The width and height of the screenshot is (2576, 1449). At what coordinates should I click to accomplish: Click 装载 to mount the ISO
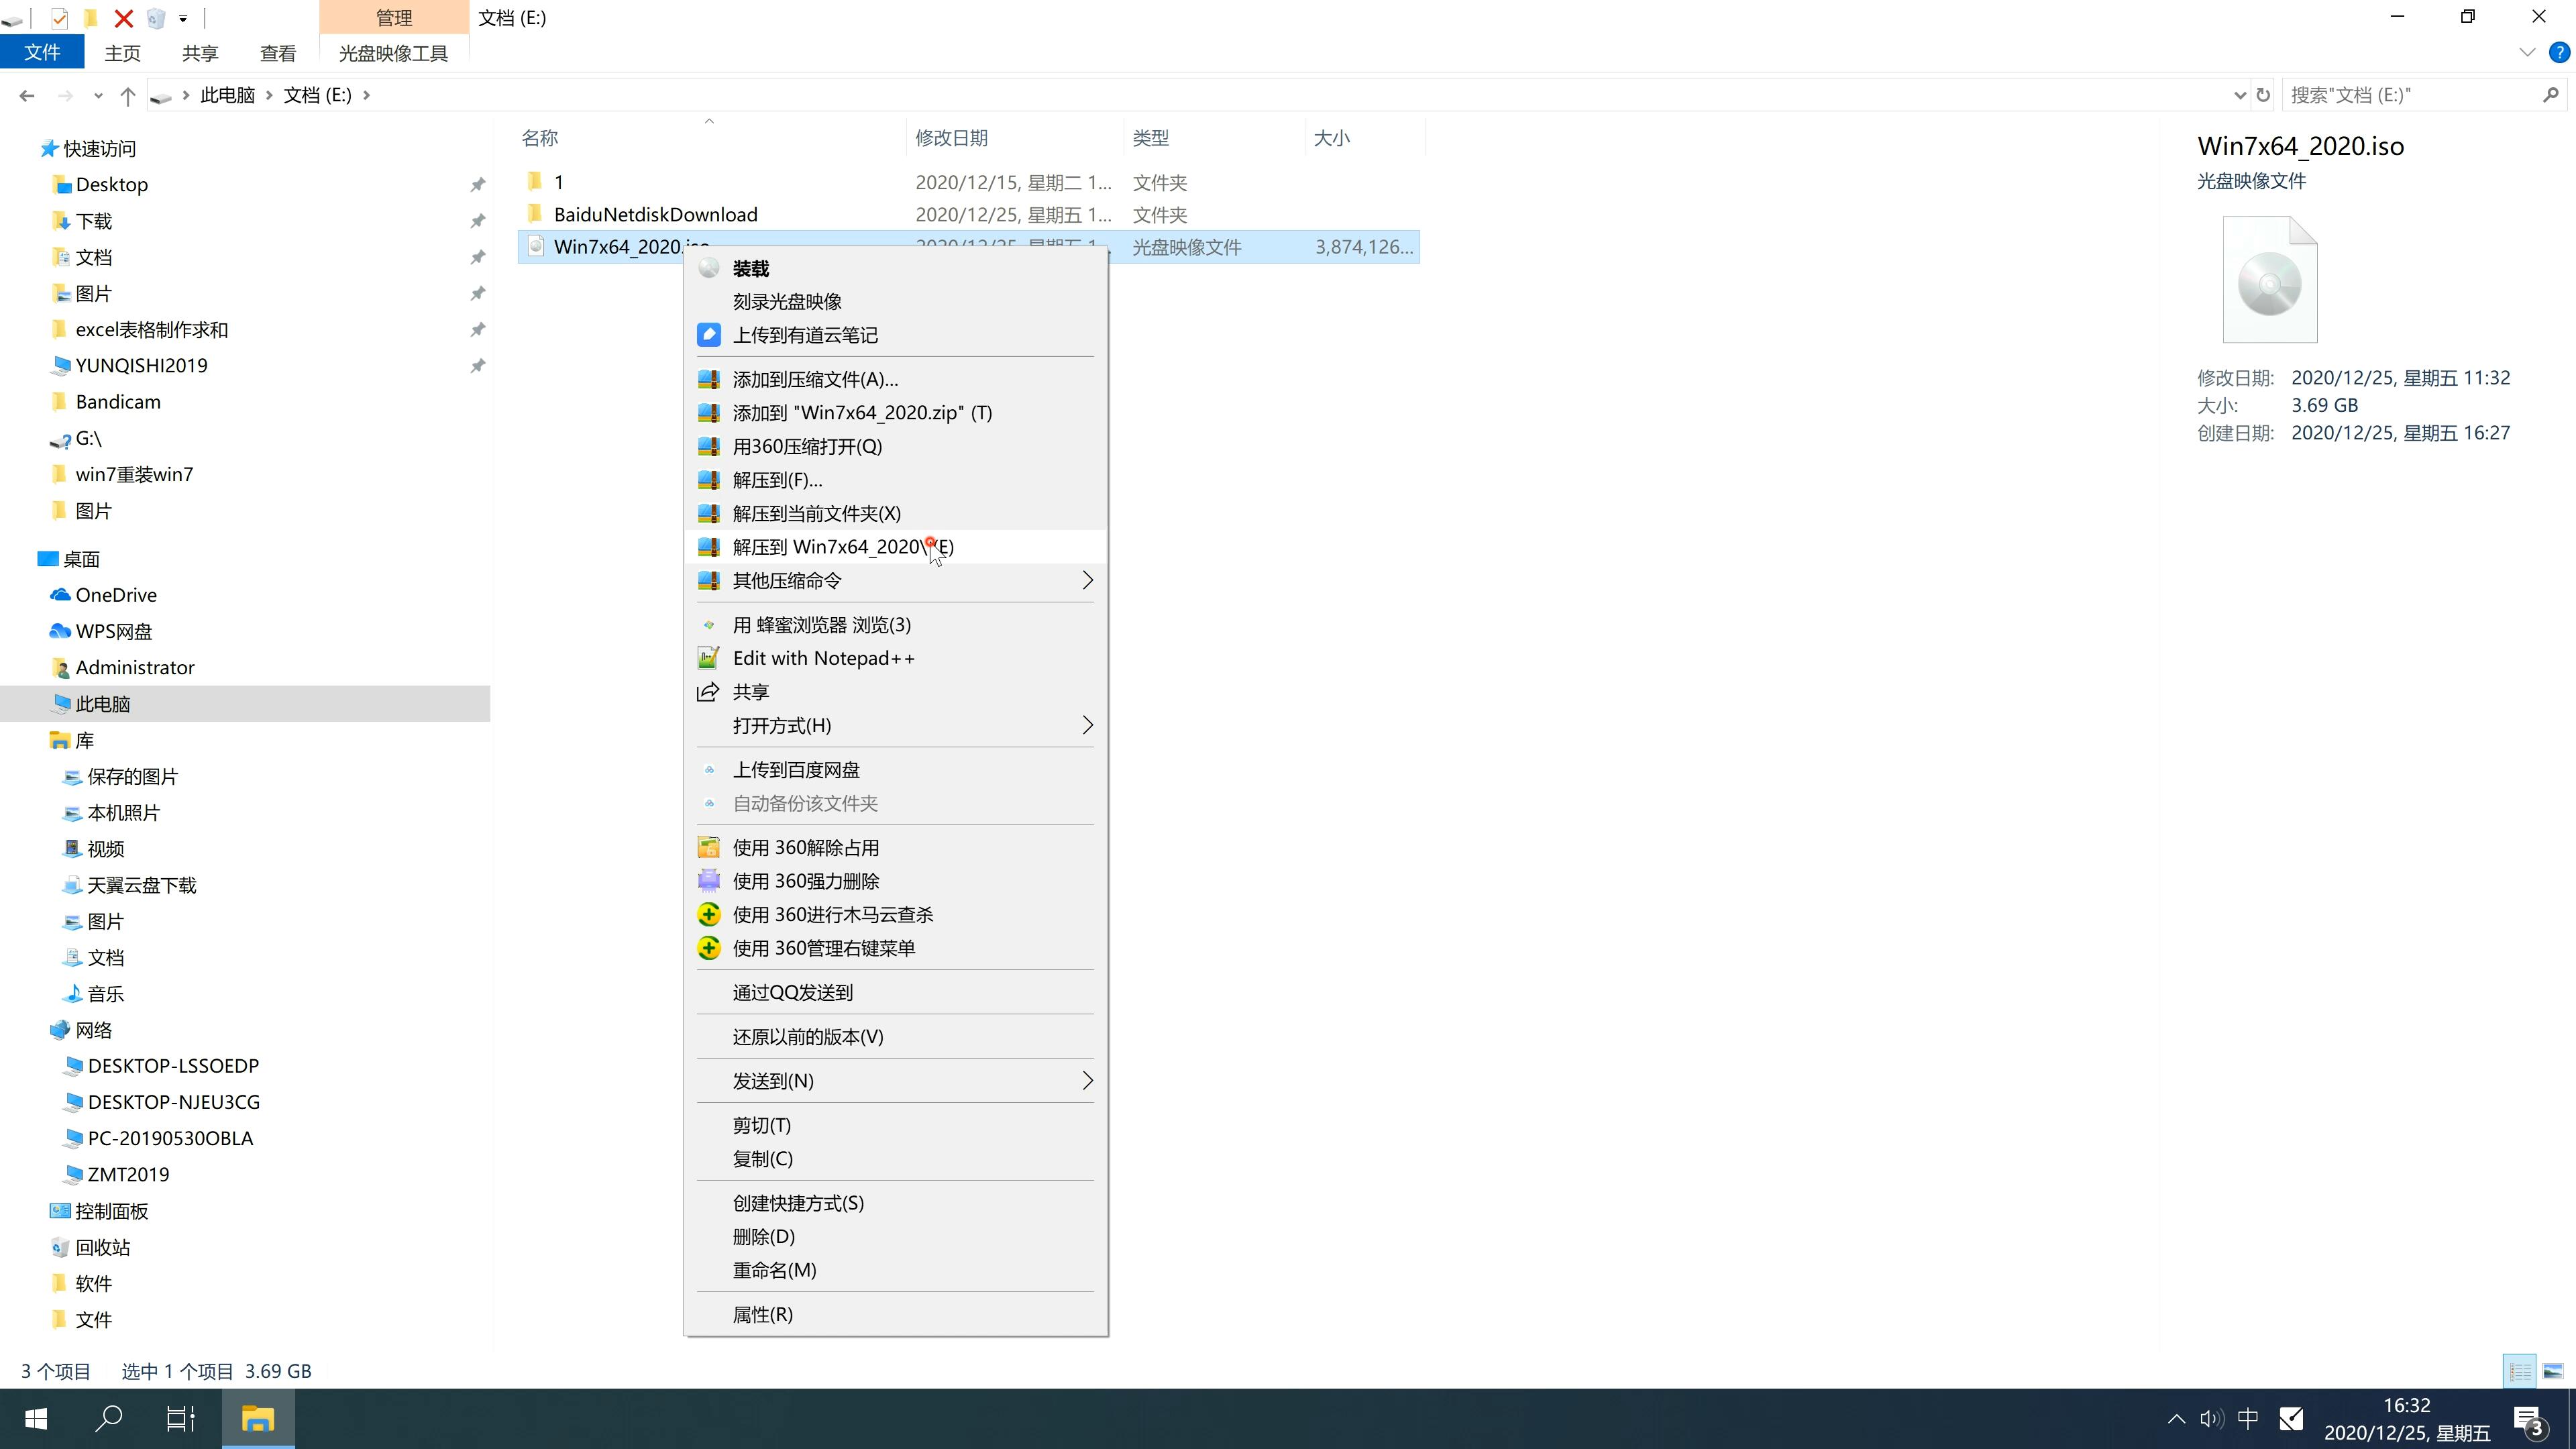click(x=752, y=267)
